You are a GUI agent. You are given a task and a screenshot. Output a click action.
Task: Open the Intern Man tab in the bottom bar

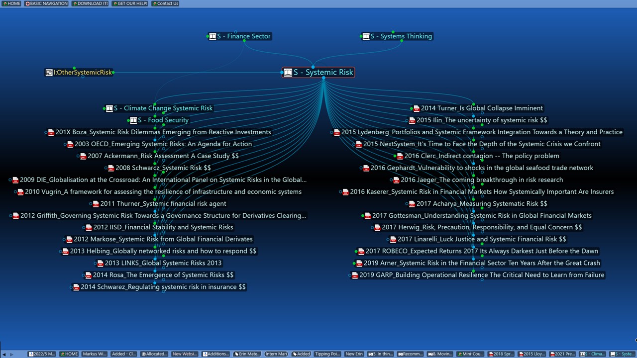[276, 354]
